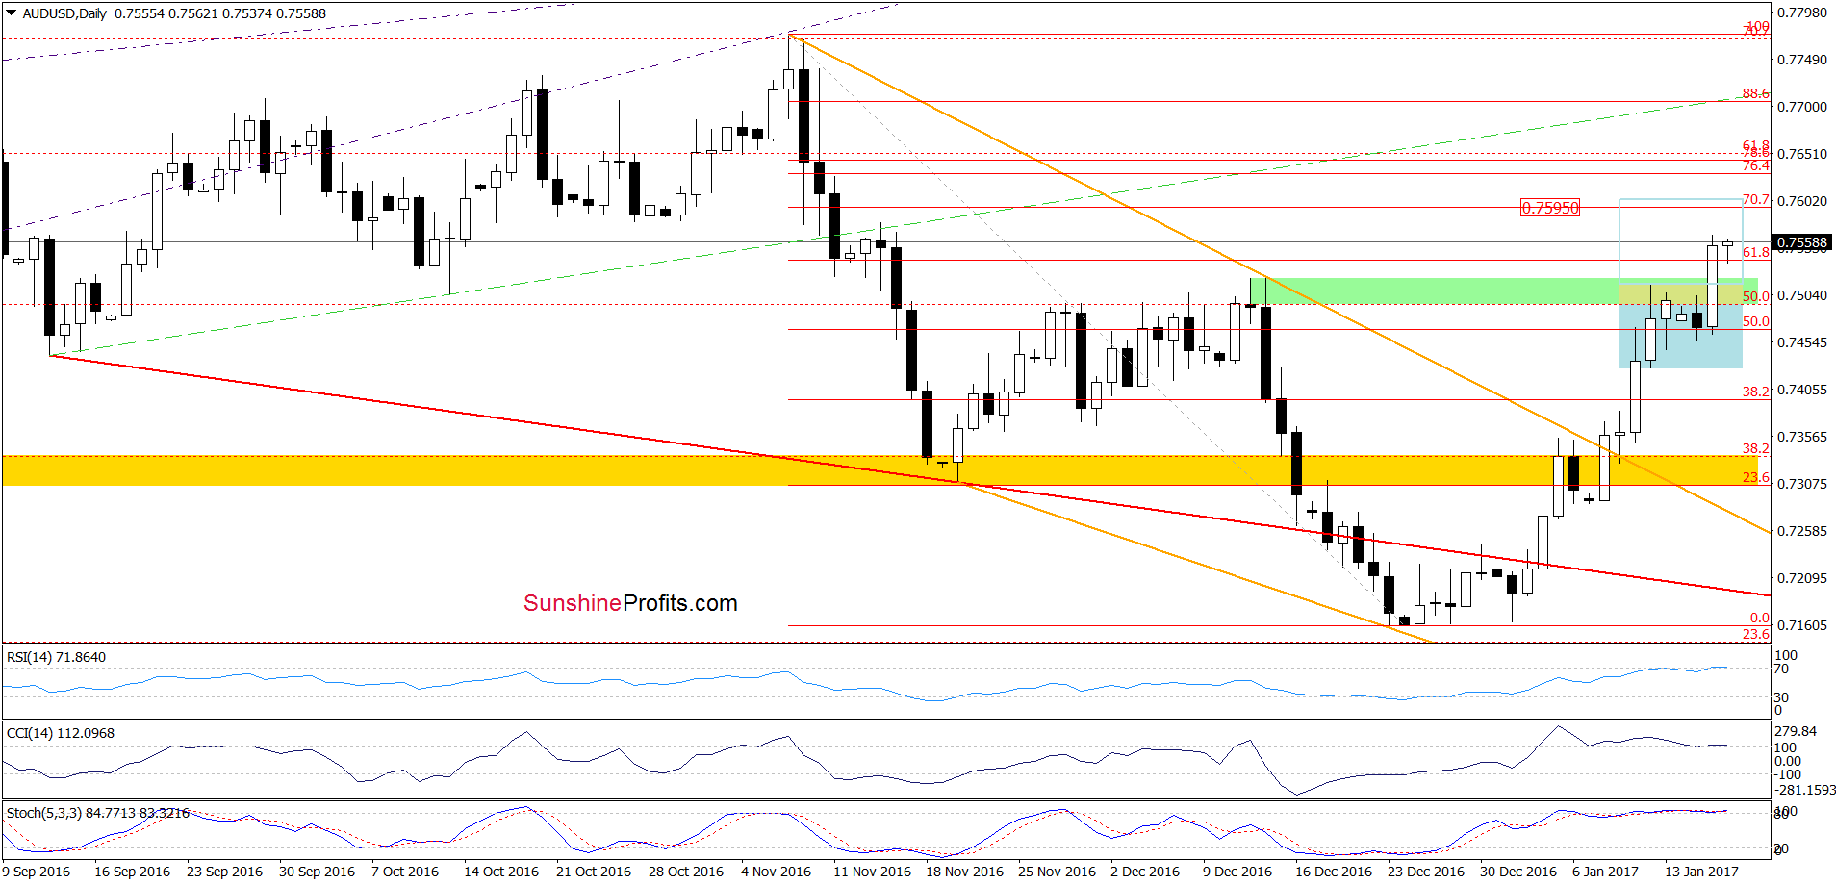Click the 4 Nov 2016 date label
The width and height of the screenshot is (1836, 885).
click(776, 872)
